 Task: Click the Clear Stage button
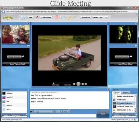click(46, 17)
